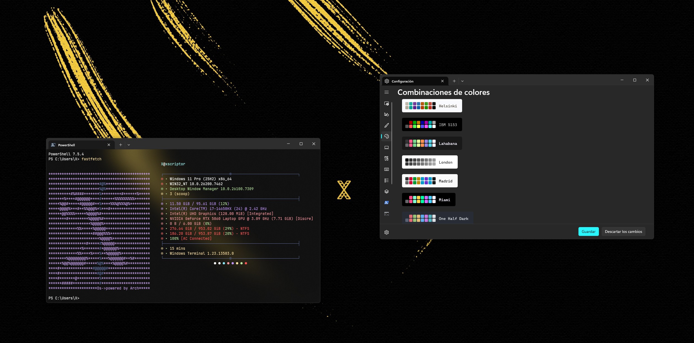The height and width of the screenshot is (343, 694).
Task: Open Appearance settings brush icon
Action: (x=387, y=125)
